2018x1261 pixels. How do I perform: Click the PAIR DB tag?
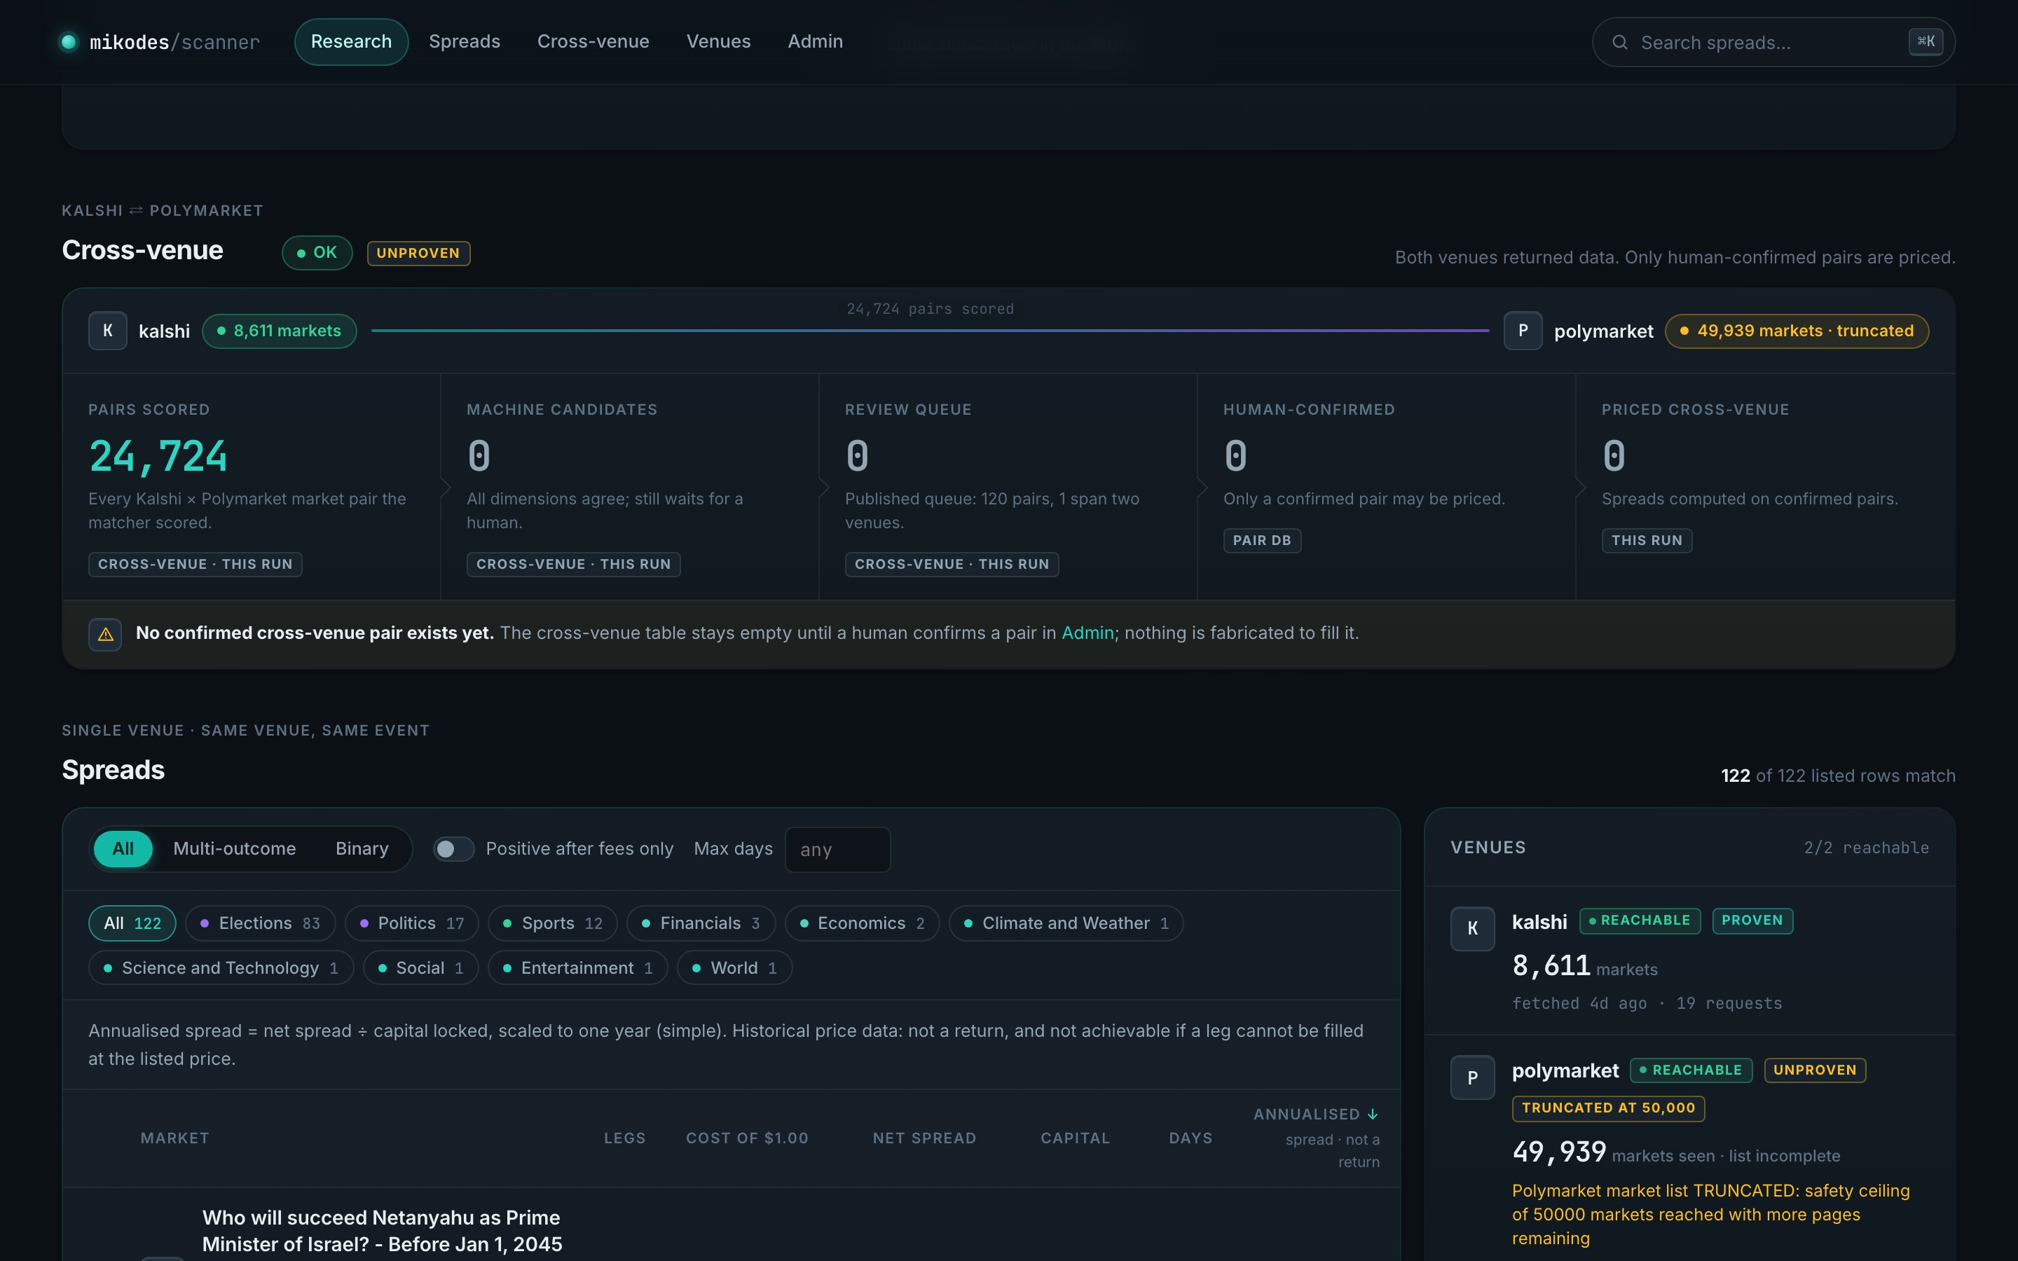(x=1262, y=540)
